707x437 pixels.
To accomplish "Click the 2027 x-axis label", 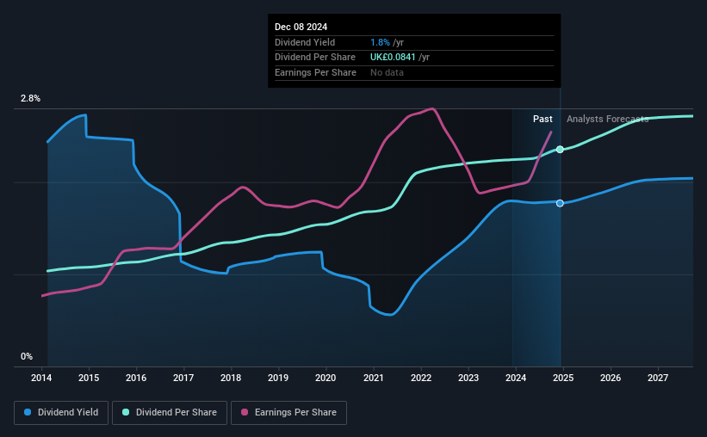I will [657, 378].
